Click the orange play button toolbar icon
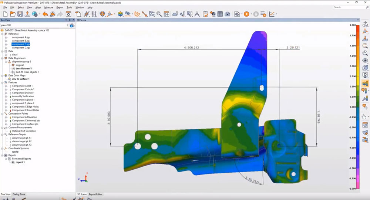Viewport: 370px width, 200px height. pyautogui.click(x=246, y=14)
